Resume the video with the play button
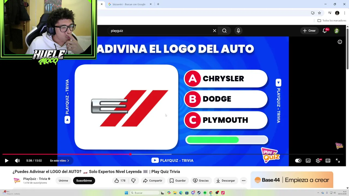The image size is (349, 196). pyautogui.click(x=7, y=161)
